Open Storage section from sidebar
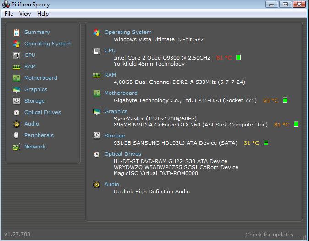Viewport: 309px width, 241px height. [34, 101]
